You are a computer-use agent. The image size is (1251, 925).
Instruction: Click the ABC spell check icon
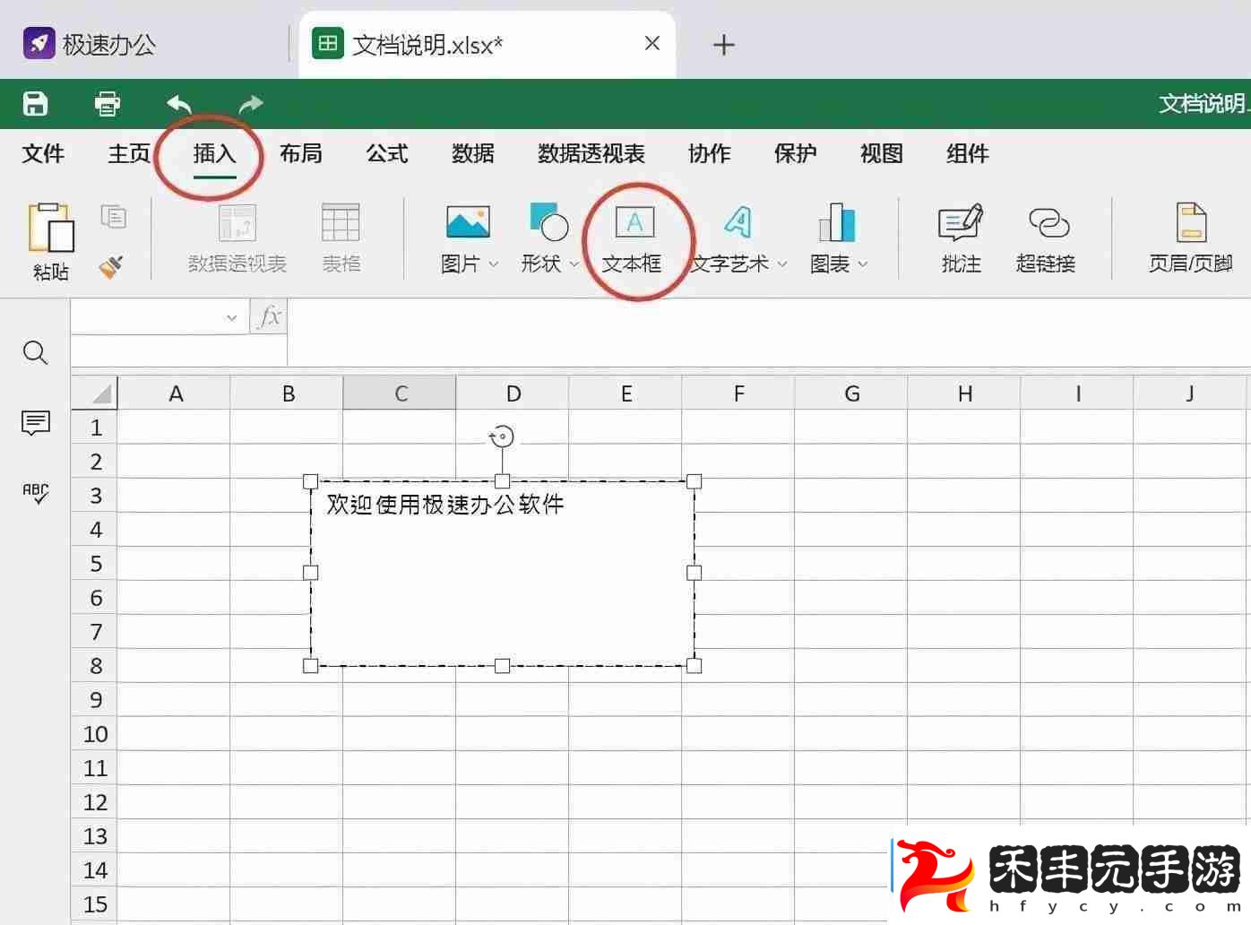pyautogui.click(x=36, y=493)
